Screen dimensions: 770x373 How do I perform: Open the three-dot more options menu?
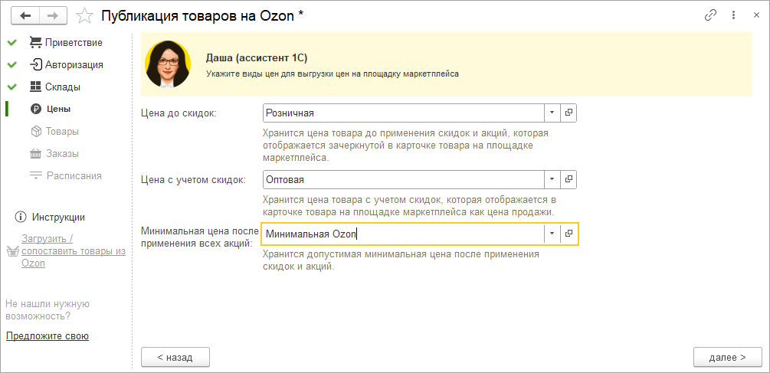point(733,15)
